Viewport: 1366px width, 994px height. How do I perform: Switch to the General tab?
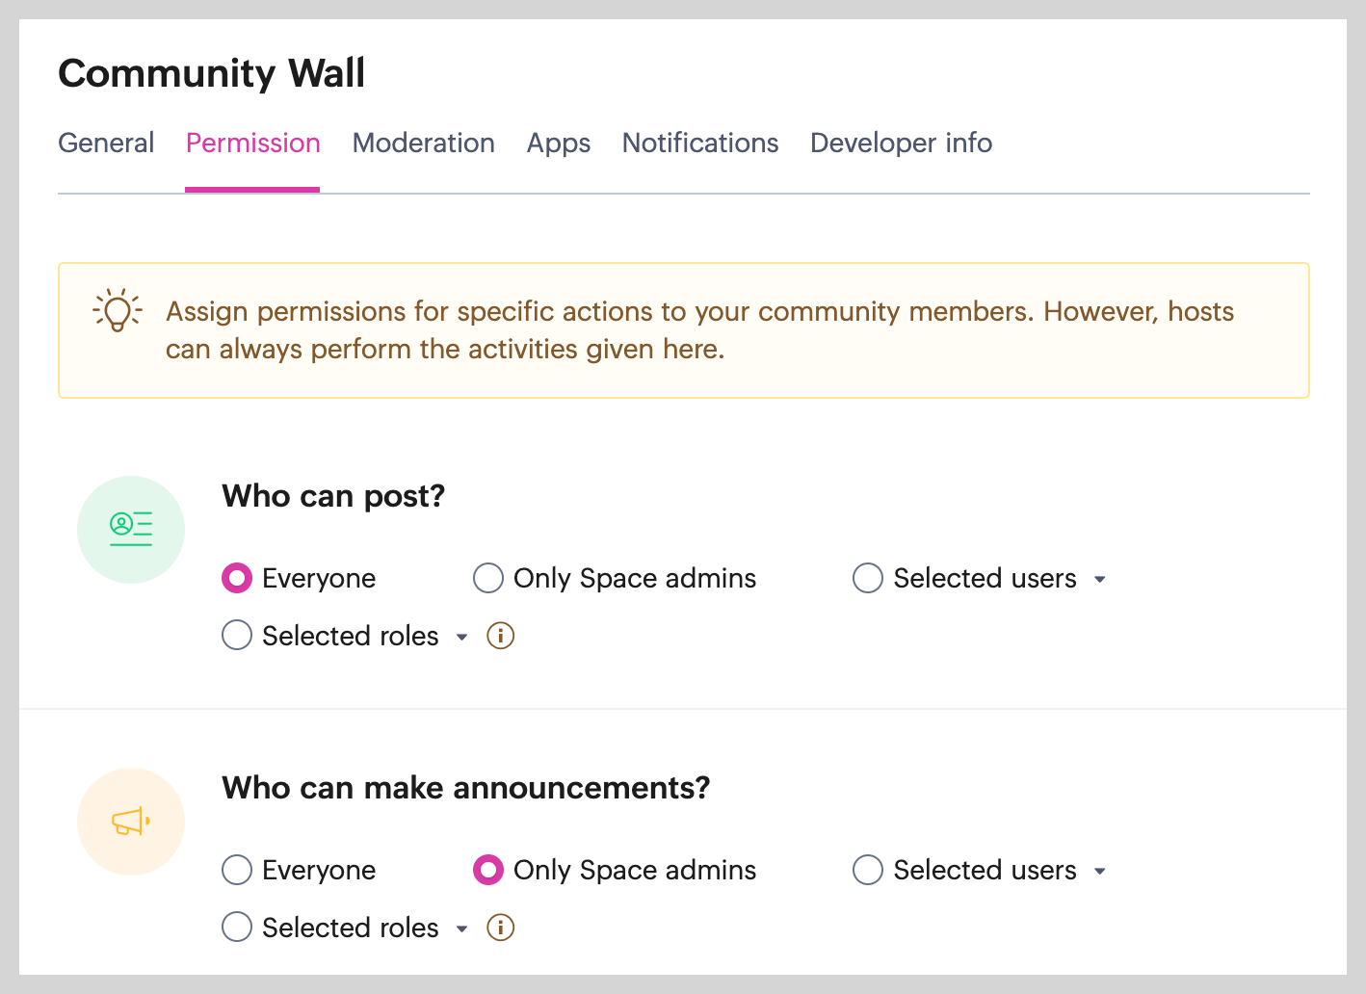tap(106, 143)
